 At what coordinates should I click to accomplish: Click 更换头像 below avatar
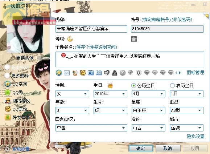click(x=25, y=58)
